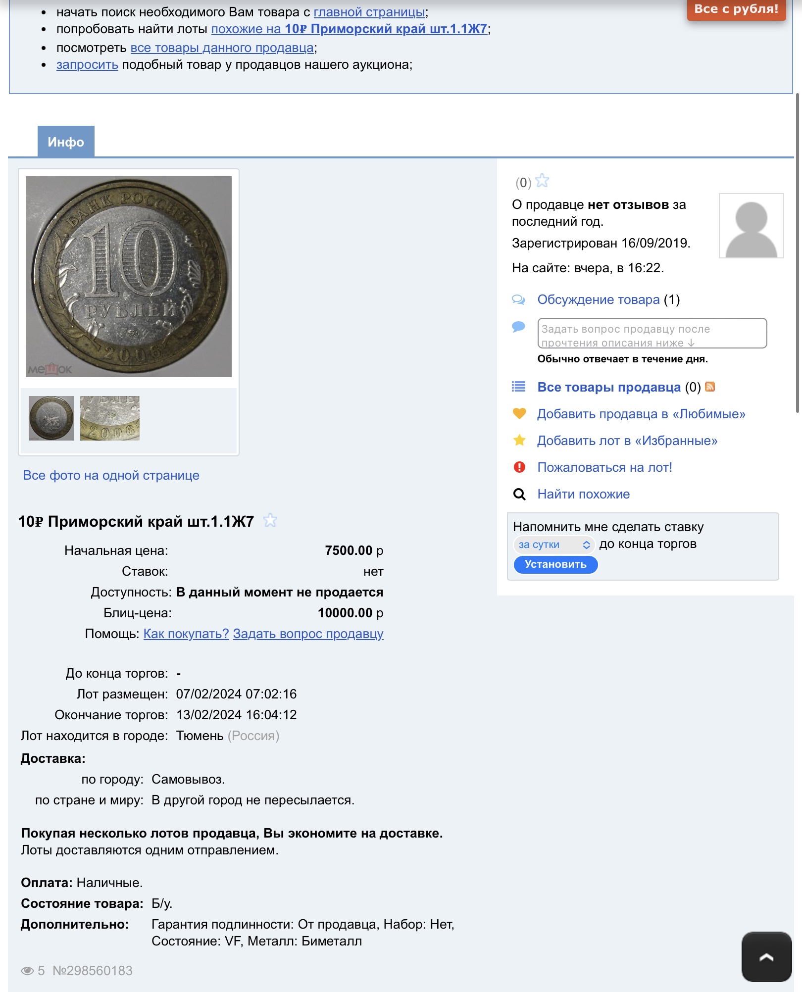Click into the seller question input field
Image resolution: width=802 pixels, height=992 pixels.
(652, 333)
